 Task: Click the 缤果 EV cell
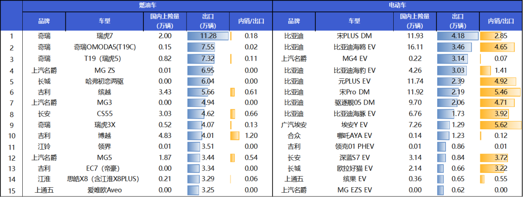pyautogui.click(x=354, y=179)
